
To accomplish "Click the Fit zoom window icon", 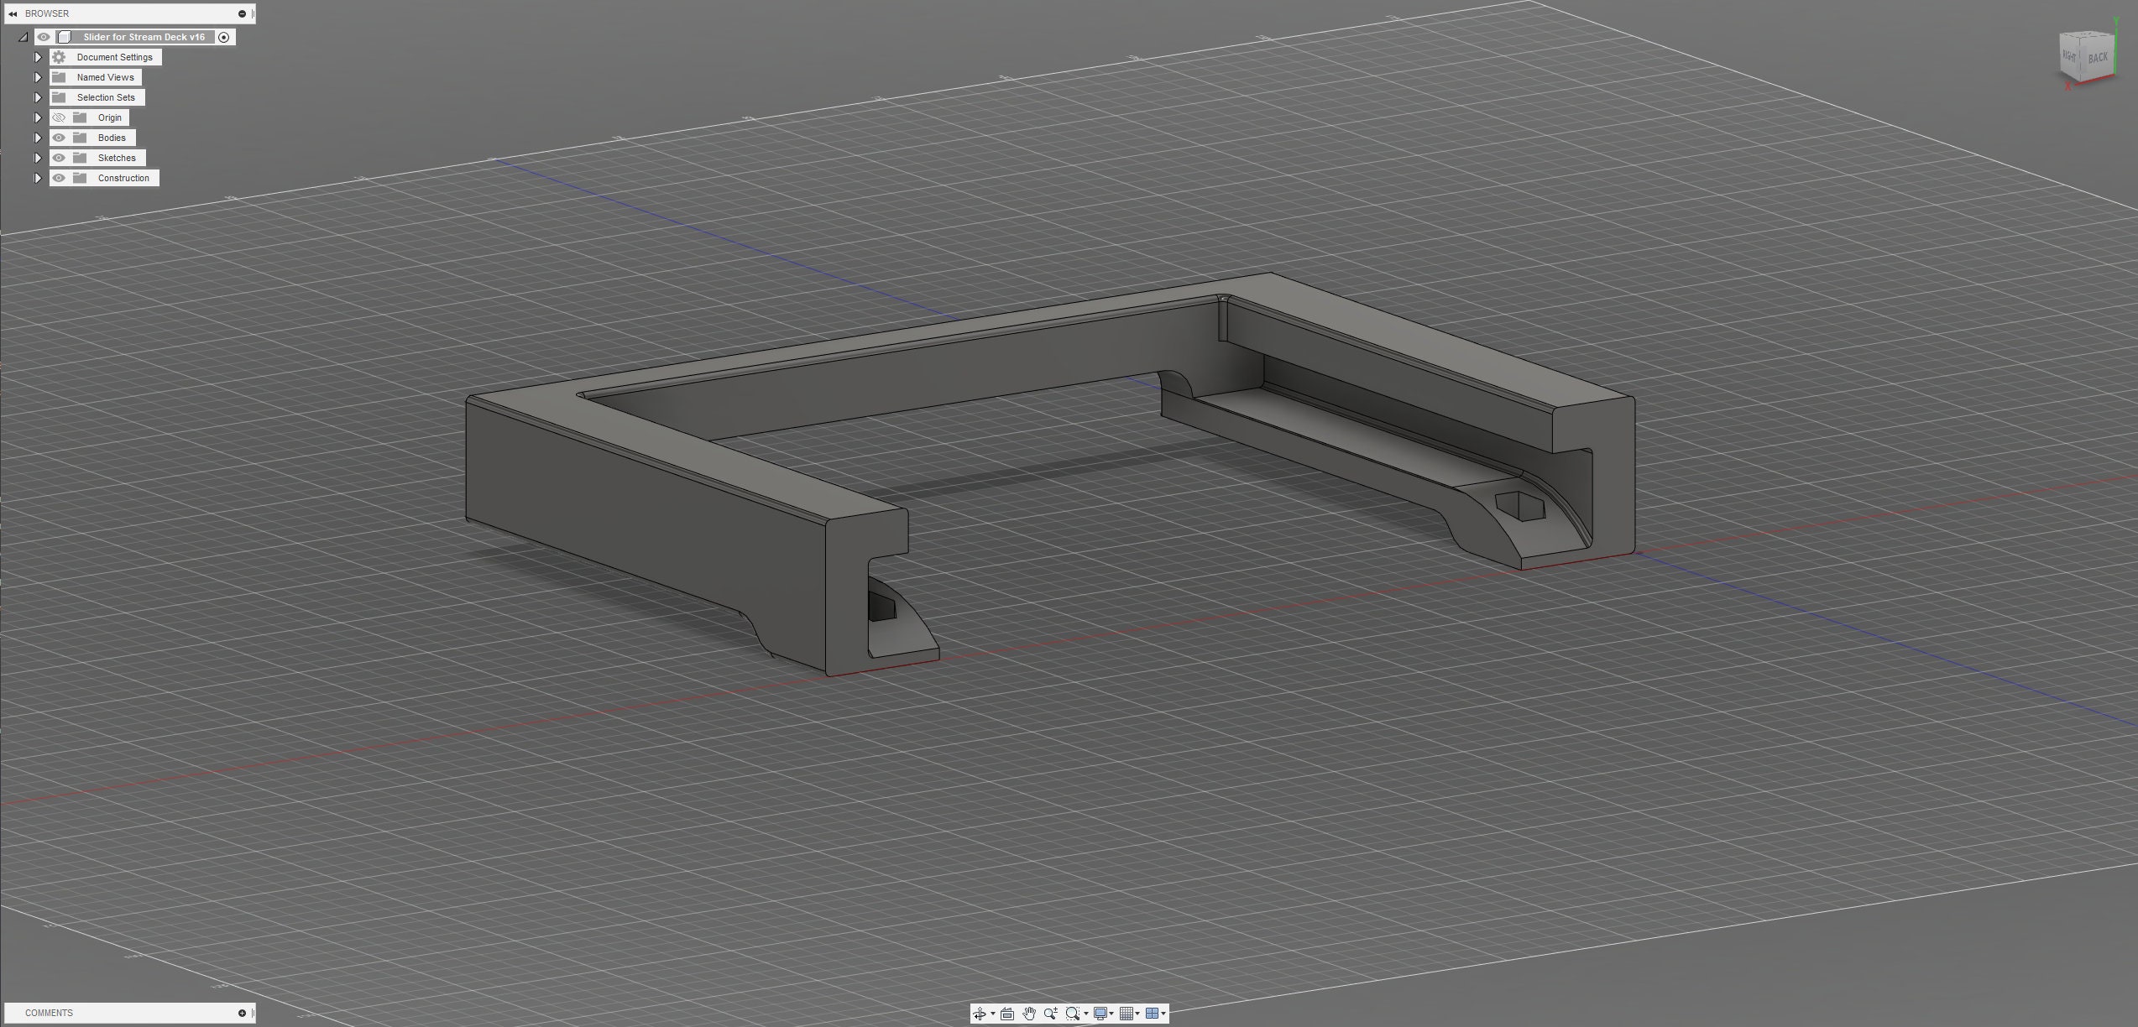I will pyautogui.click(x=1073, y=1013).
